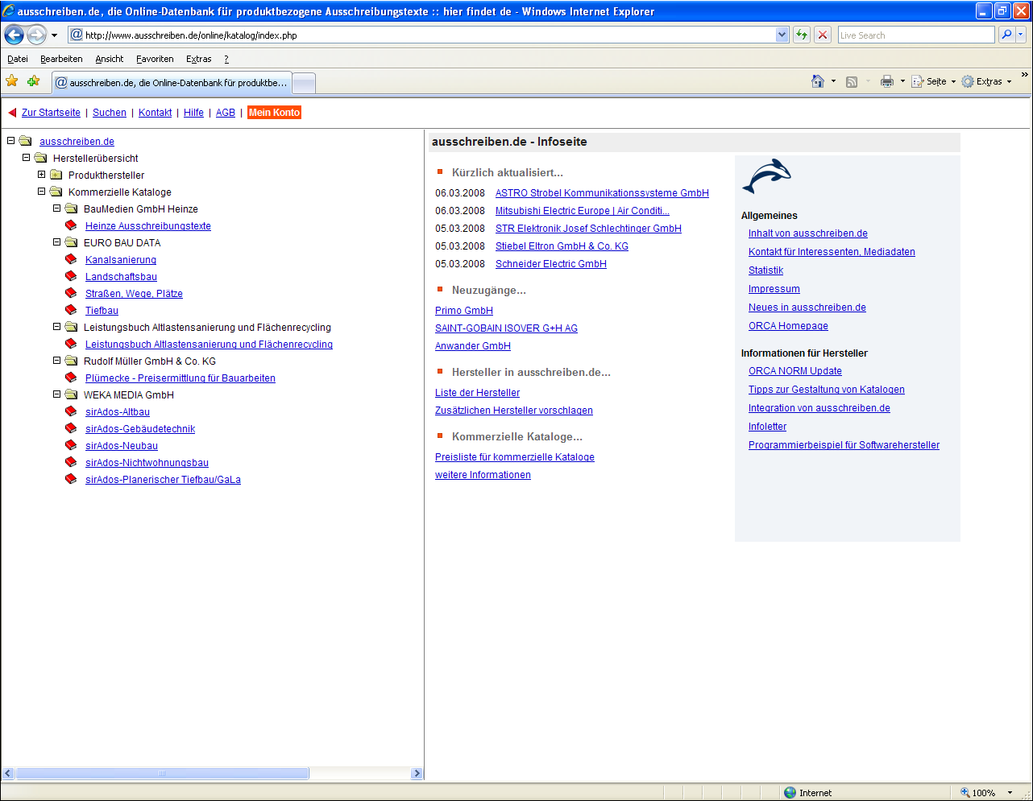Click the folder icon beside EURO BAU DATA
The height and width of the screenshot is (801, 1033).
(x=72, y=242)
